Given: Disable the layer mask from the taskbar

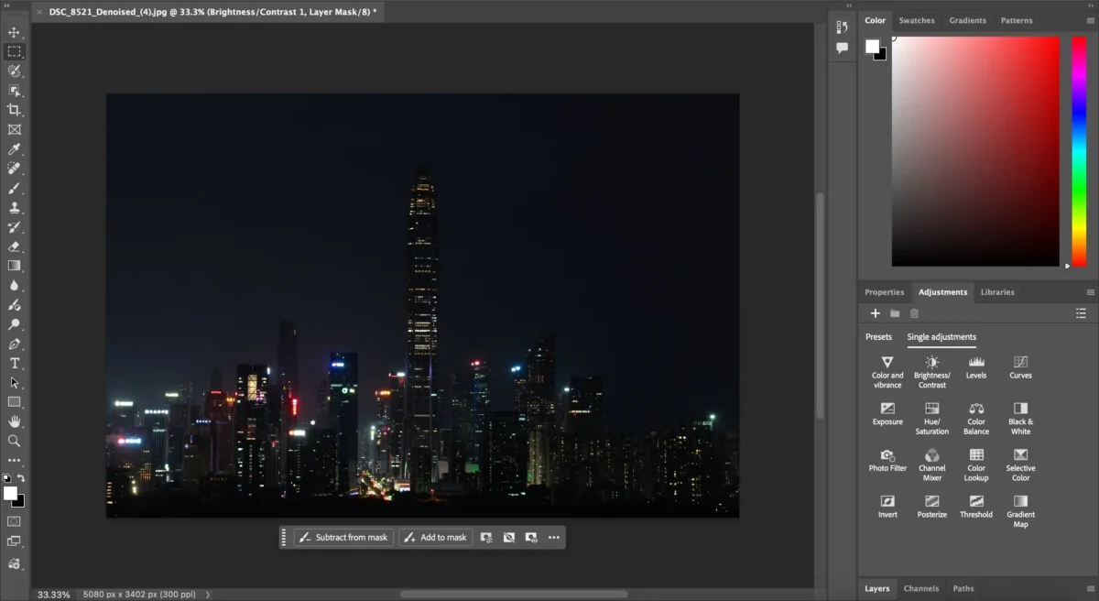Looking at the screenshot, I should [508, 538].
